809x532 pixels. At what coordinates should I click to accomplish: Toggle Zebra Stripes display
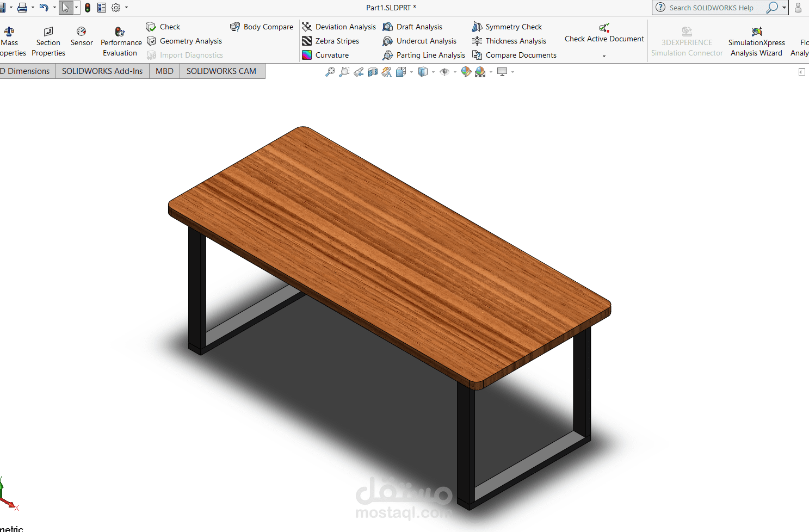(330, 41)
